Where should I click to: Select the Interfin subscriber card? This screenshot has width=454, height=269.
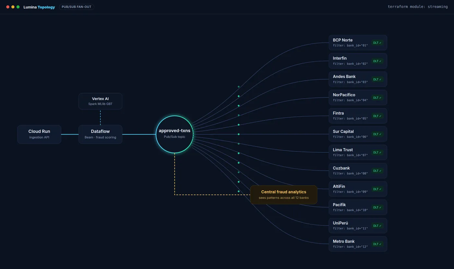click(x=358, y=61)
